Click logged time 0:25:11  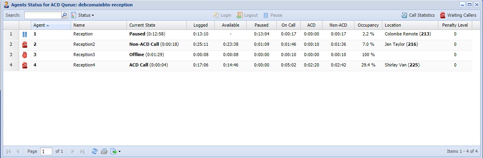coord(200,45)
